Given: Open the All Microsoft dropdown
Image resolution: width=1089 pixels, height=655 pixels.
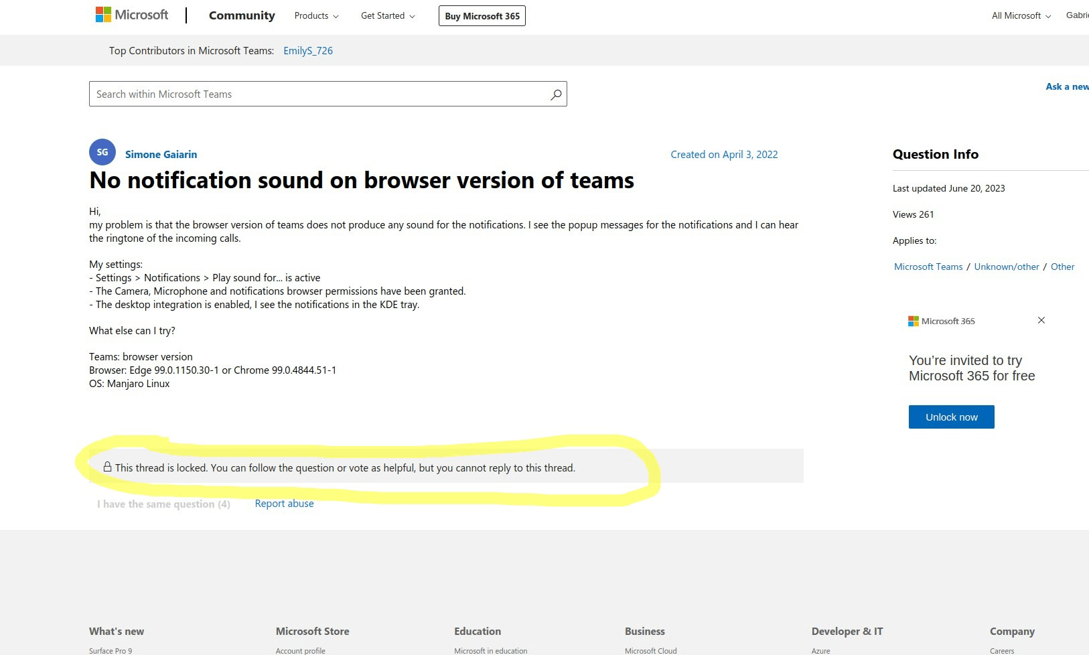Looking at the screenshot, I should pyautogui.click(x=1021, y=16).
